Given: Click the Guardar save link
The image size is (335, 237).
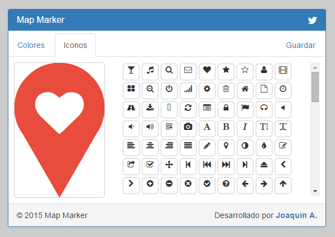Looking at the screenshot, I should coord(300,45).
